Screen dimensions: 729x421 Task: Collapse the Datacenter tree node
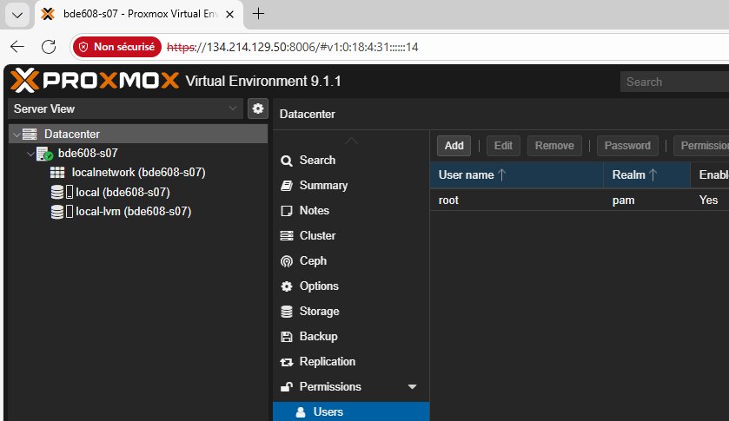click(x=17, y=135)
